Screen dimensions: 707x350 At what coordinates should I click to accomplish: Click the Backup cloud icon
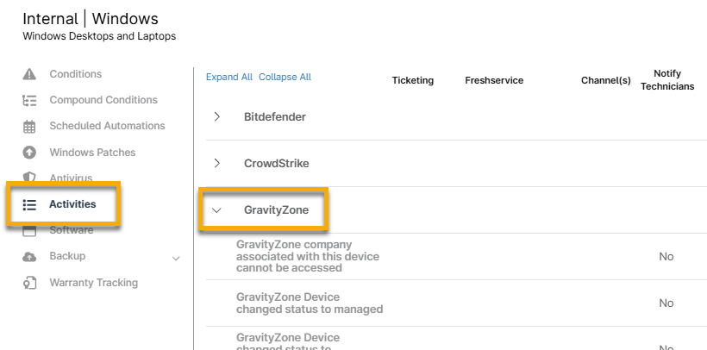click(x=29, y=257)
